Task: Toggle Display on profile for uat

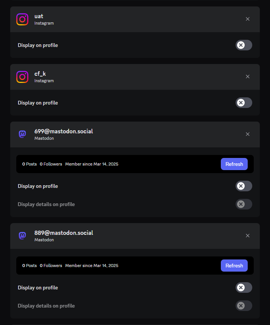Action: point(244,45)
